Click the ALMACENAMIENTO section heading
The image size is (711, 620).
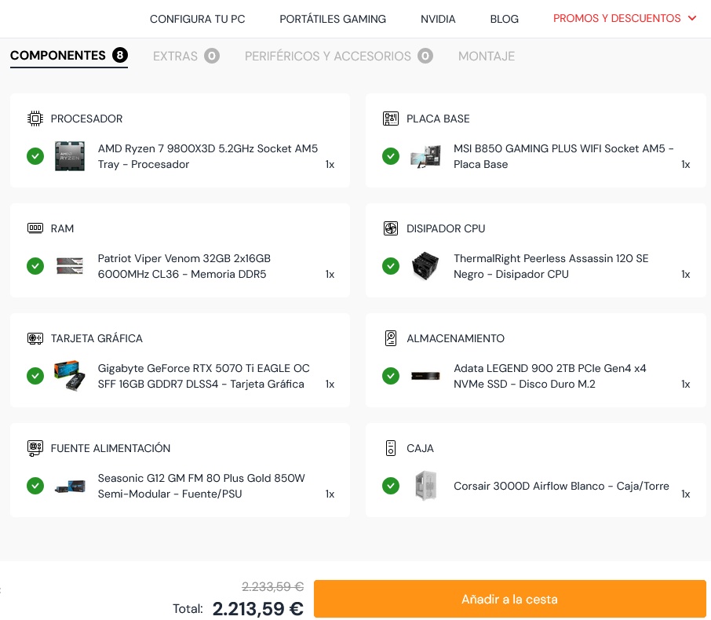[x=455, y=338]
